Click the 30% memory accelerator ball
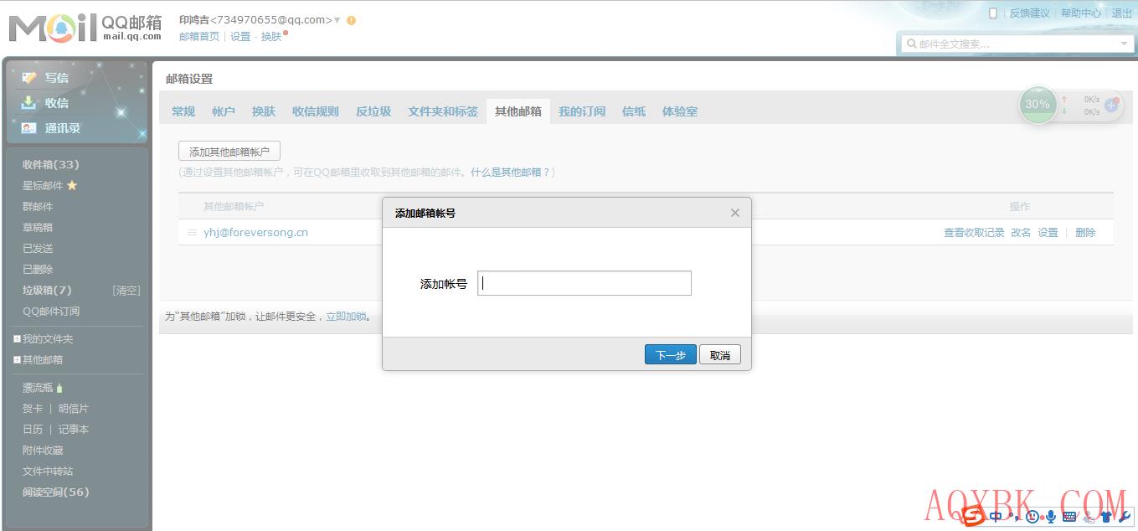 (x=1038, y=104)
